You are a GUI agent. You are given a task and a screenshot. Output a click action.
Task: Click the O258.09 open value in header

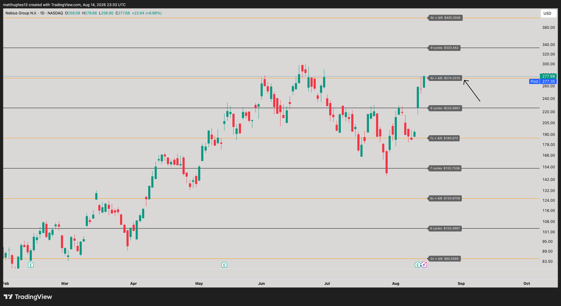tap(73, 13)
